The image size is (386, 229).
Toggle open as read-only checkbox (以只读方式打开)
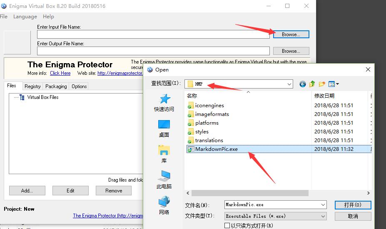pos(227,225)
